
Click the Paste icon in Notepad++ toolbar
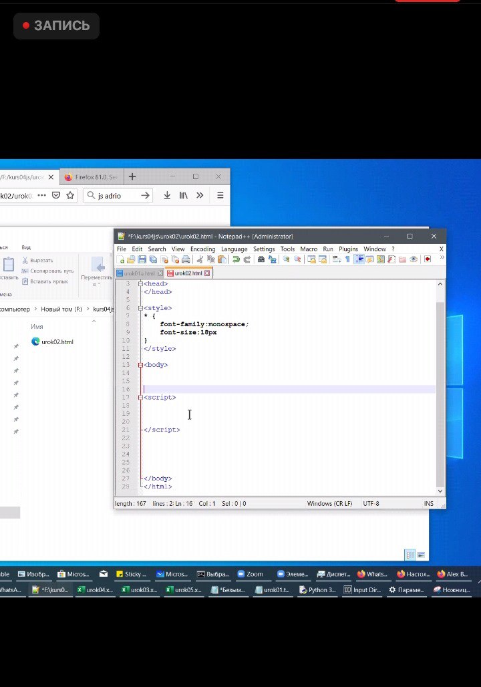point(222,259)
